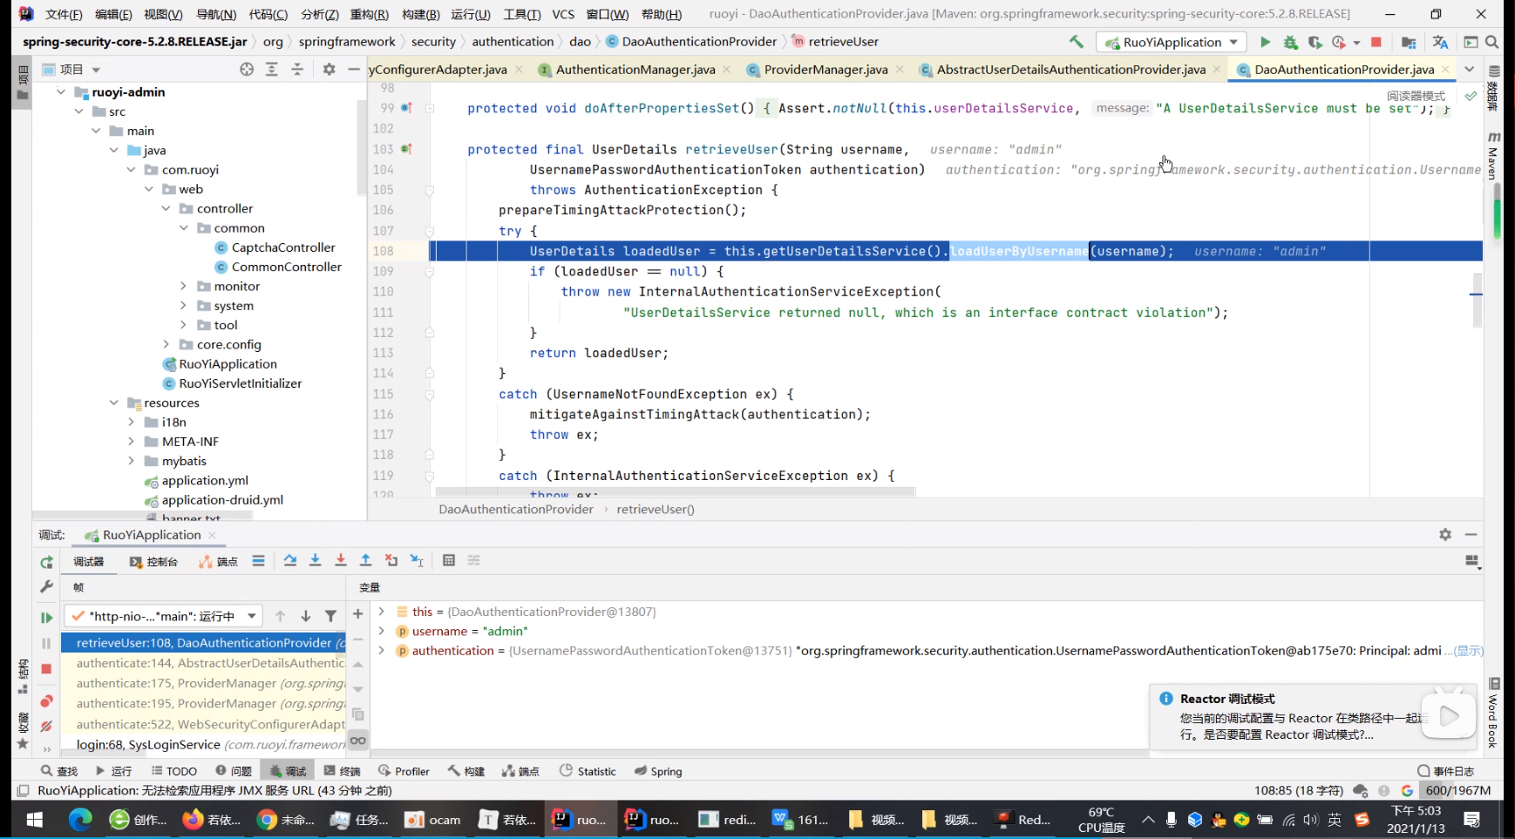Click the Windows Start button
The width and height of the screenshot is (1515, 839).
35,819
